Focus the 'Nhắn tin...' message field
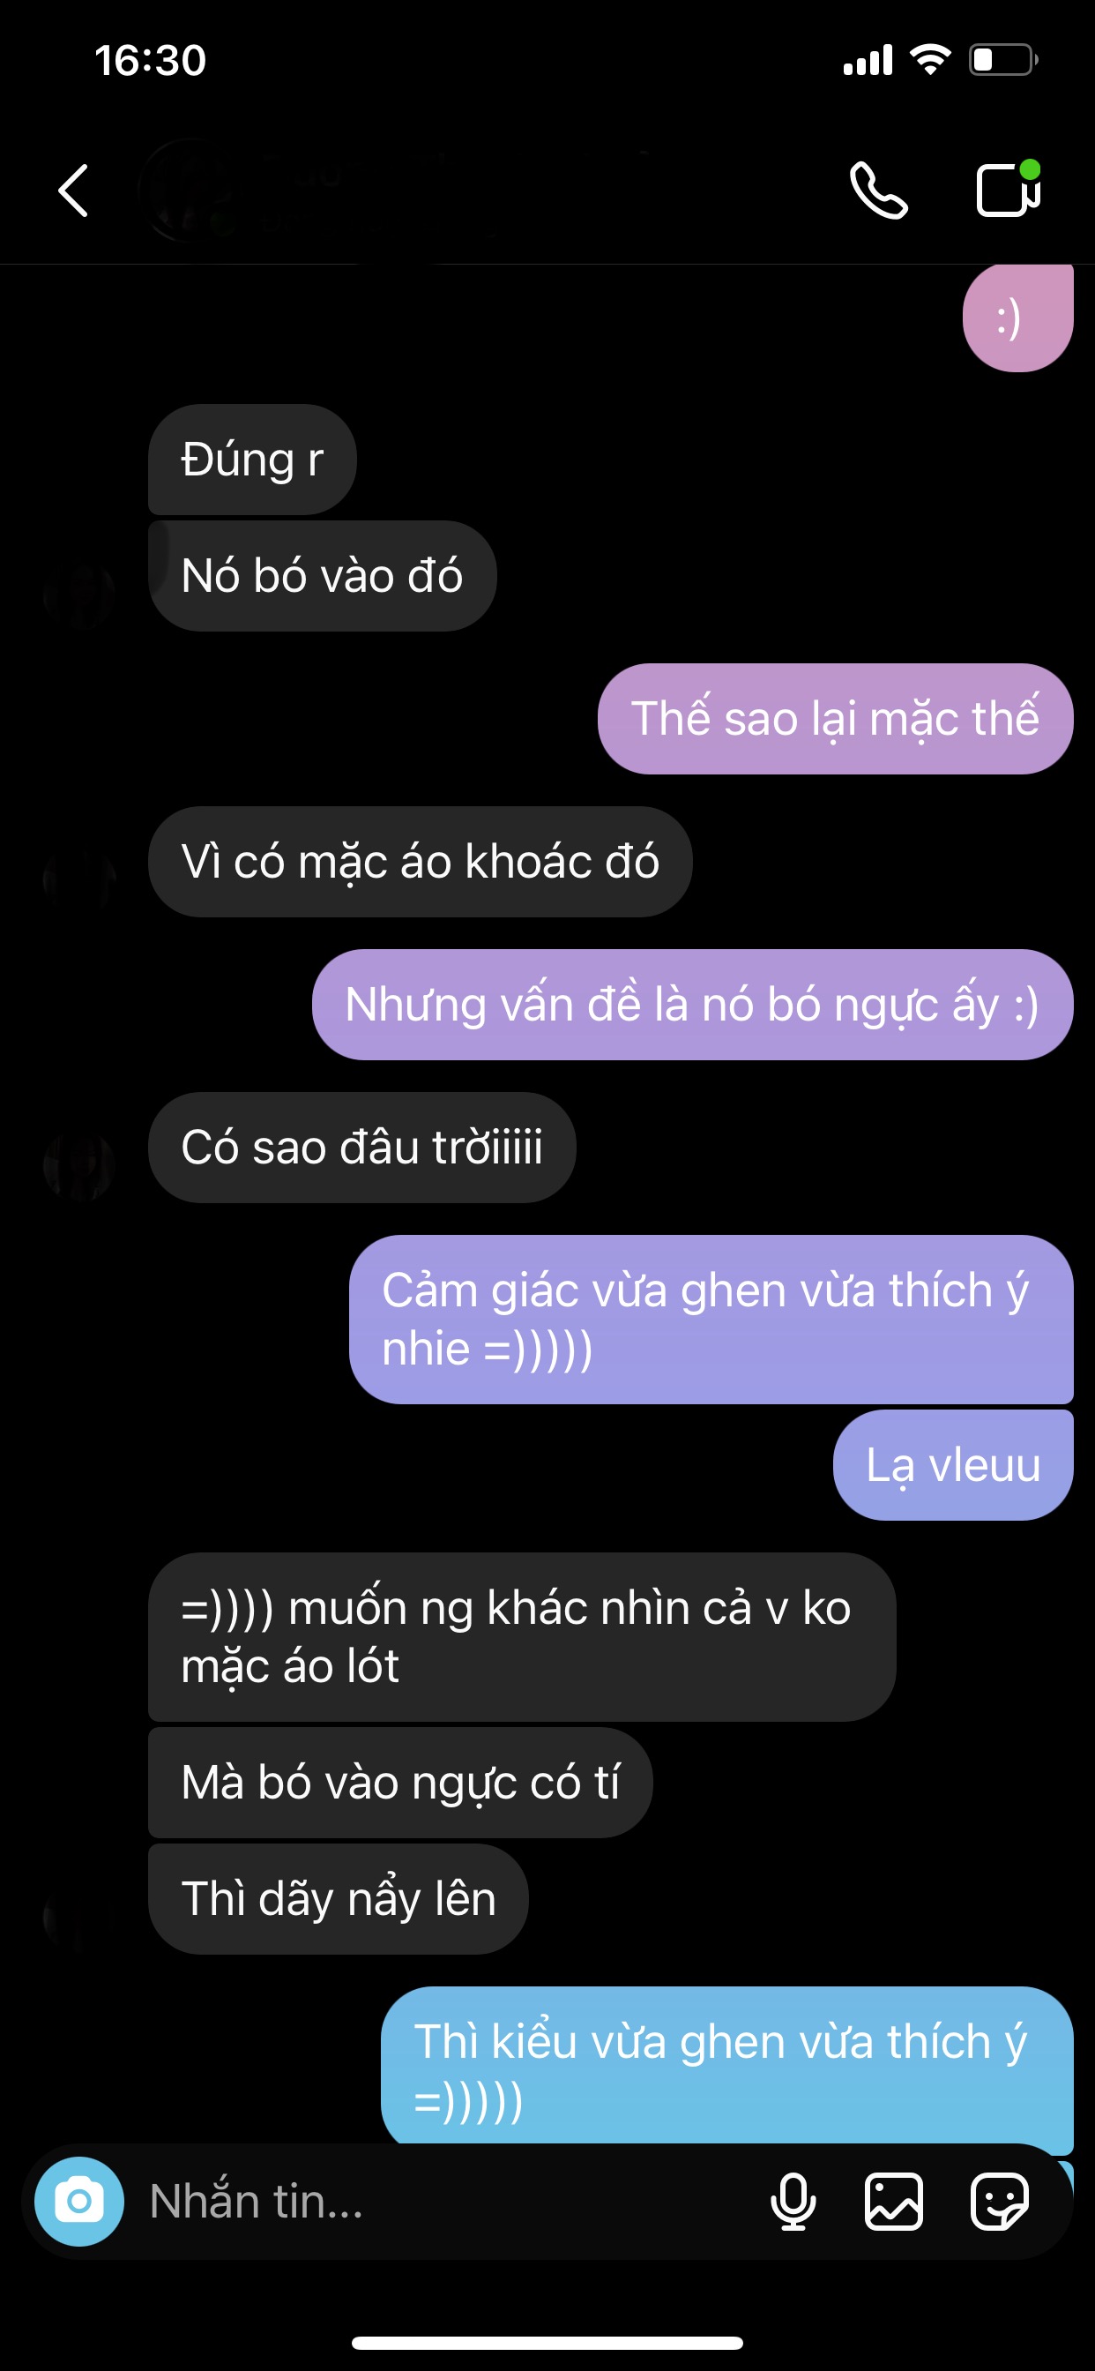1095x2371 pixels. coord(442,2201)
